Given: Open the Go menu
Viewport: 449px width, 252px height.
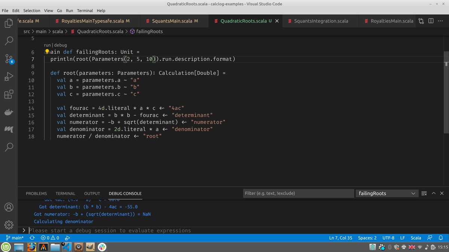Looking at the screenshot, I should [x=60, y=10].
